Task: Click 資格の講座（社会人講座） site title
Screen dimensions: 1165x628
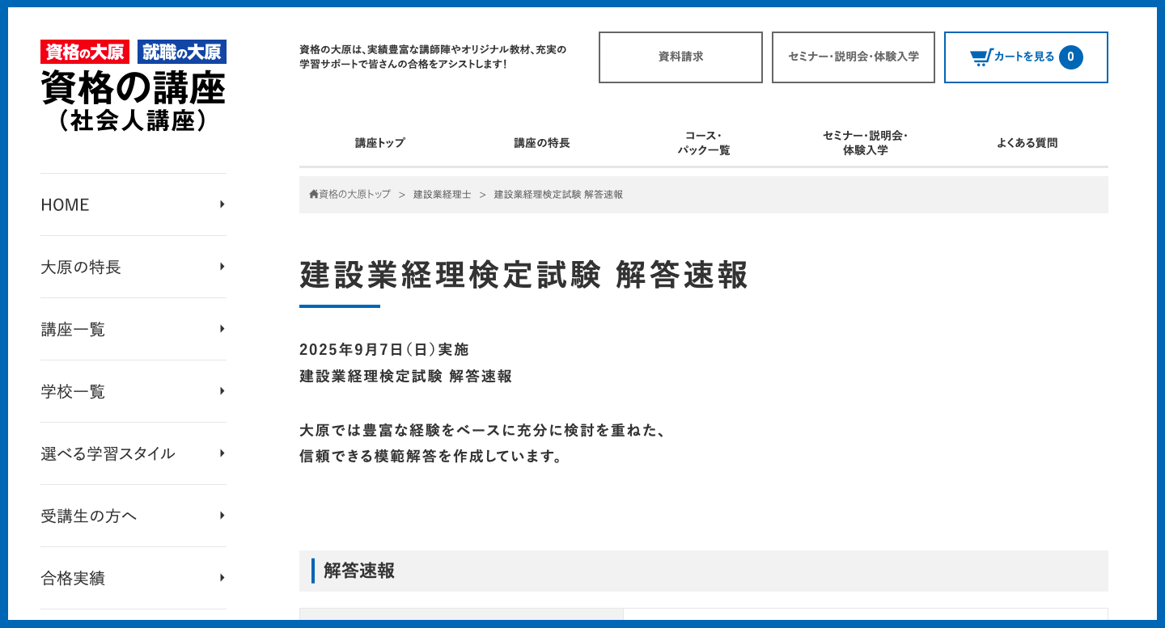Action: (x=133, y=101)
